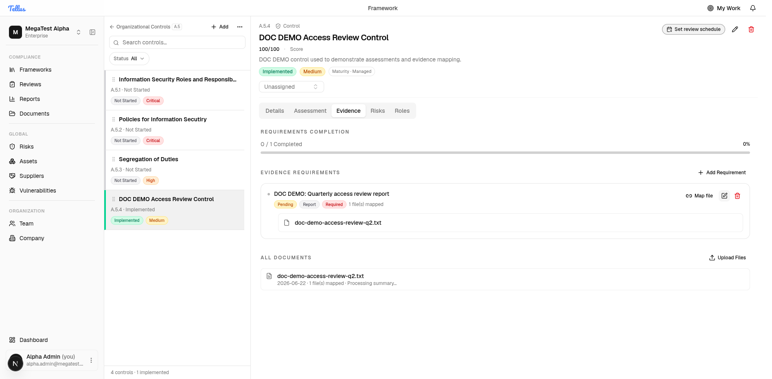Switch to Risks tab
Viewport: 772px width, 379px height.
pyautogui.click(x=377, y=111)
